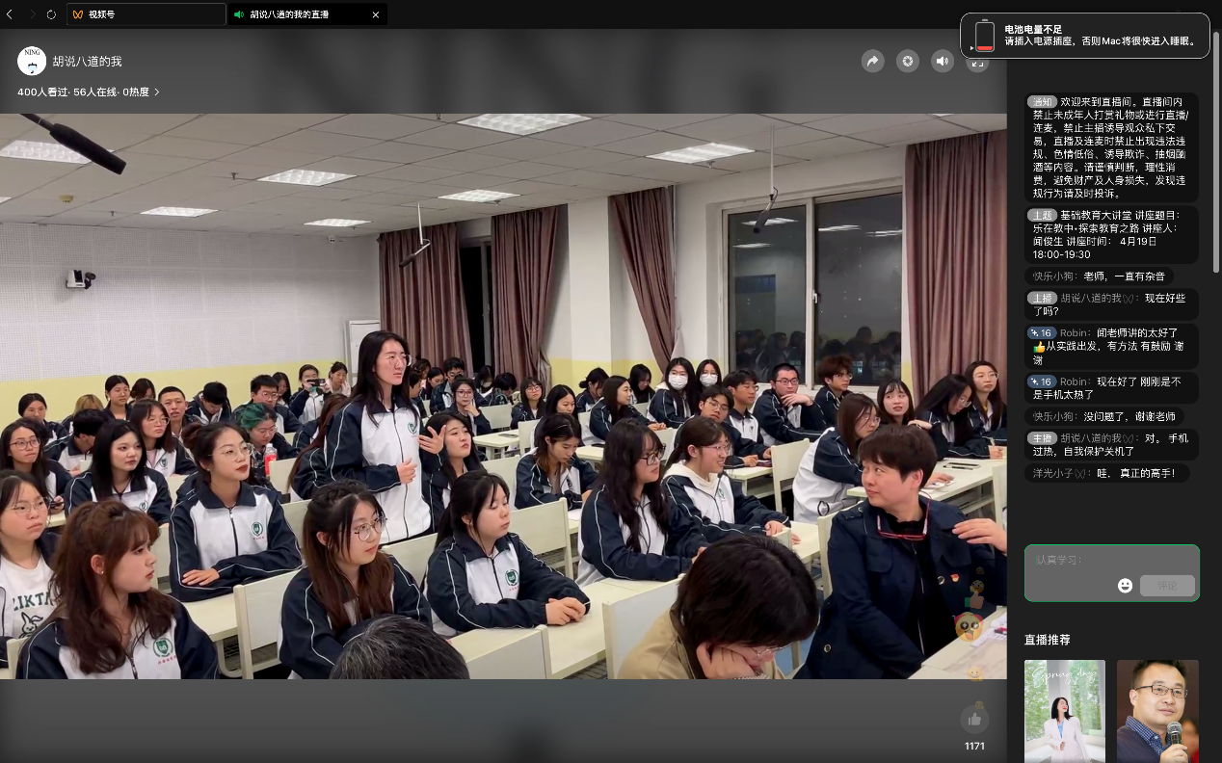Click the forward navigation arrow
Image resolution: width=1222 pixels, height=763 pixels.
pyautogui.click(x=31, y=14)
